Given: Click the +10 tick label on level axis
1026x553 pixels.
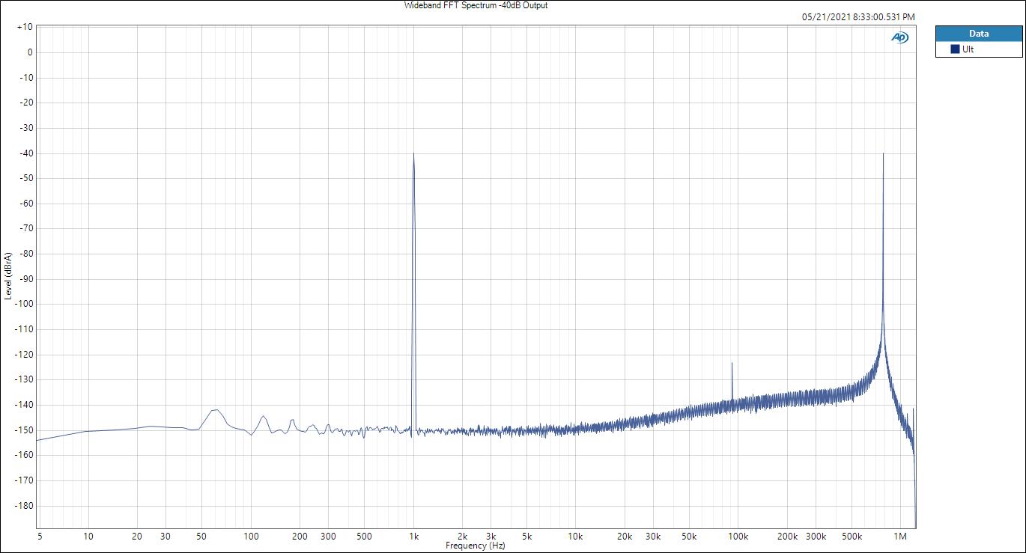Looking at the screenshot, I should [x=24, y=27].
